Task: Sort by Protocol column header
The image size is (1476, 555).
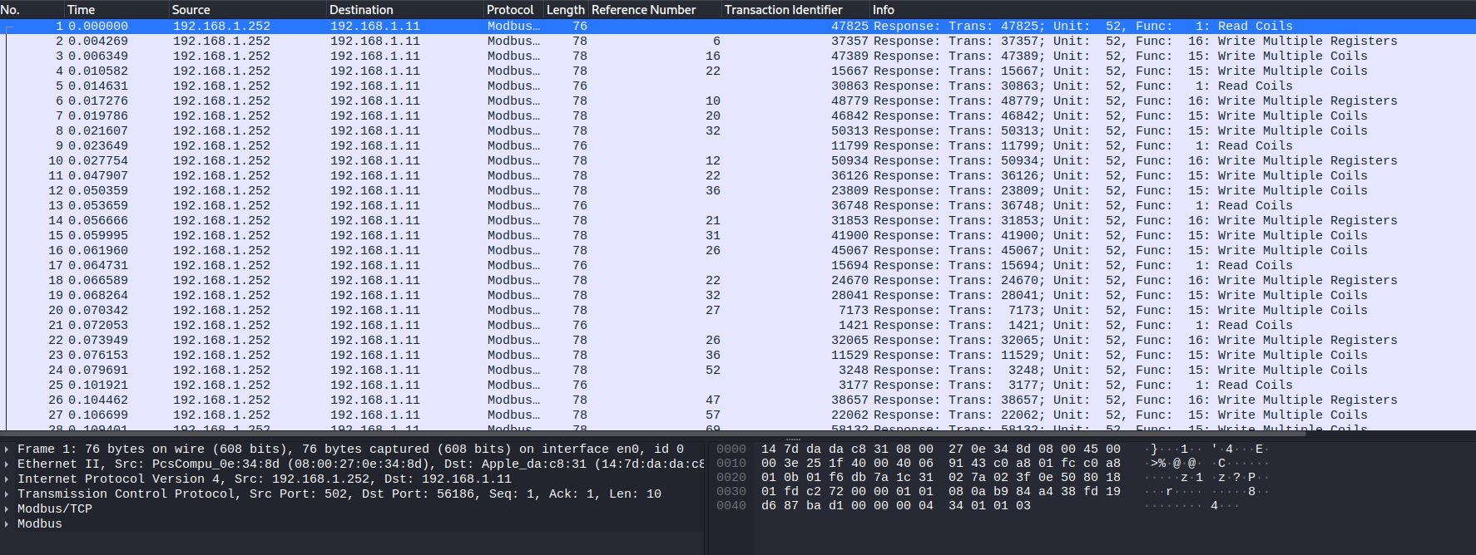Action: coord(513,10)
